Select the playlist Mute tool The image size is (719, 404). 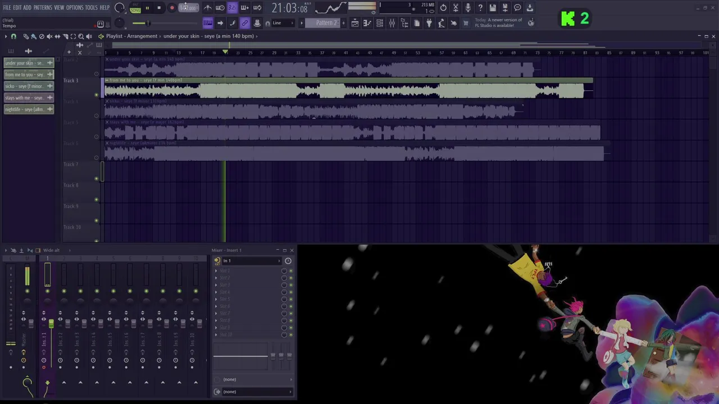pos(49,36)
